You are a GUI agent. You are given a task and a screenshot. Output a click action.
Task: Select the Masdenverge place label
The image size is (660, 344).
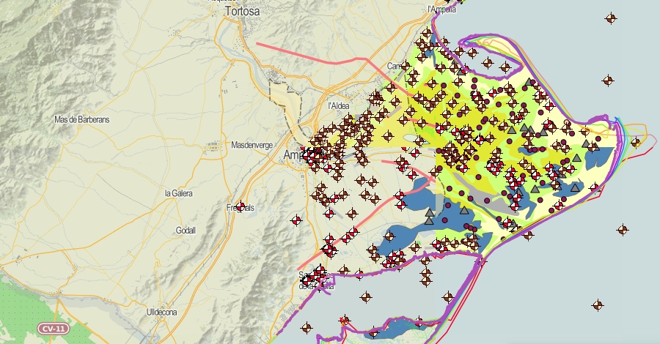pos(252,145)
